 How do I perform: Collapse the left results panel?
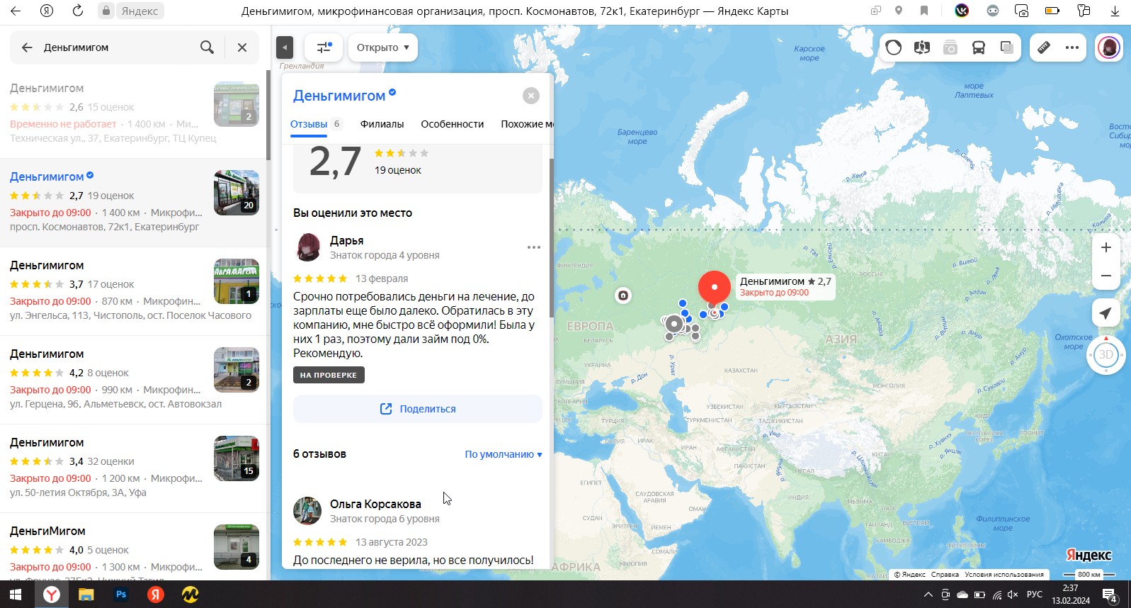click(x=284, y=47)
